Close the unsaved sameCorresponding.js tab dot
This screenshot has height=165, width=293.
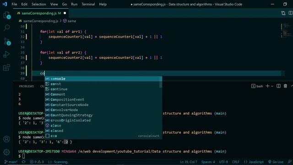point(65,13)
